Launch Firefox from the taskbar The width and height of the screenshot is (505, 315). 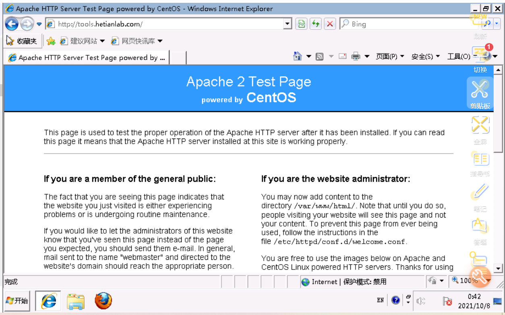tap(103, 300)
